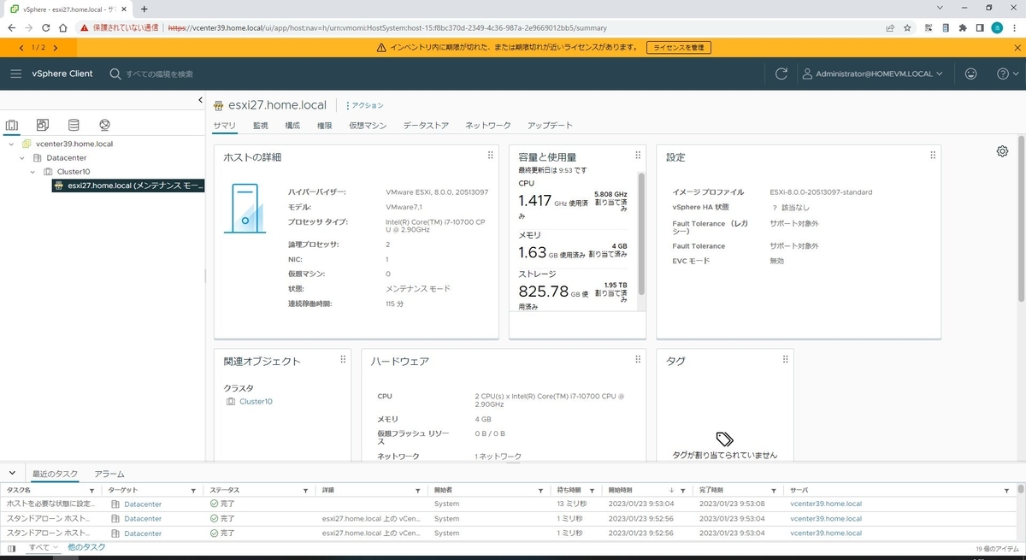Bookmark this page with the star icon

click(x=907, y=27)
